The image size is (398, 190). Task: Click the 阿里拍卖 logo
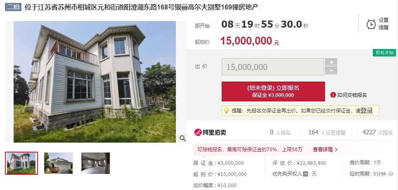[210, 132]
